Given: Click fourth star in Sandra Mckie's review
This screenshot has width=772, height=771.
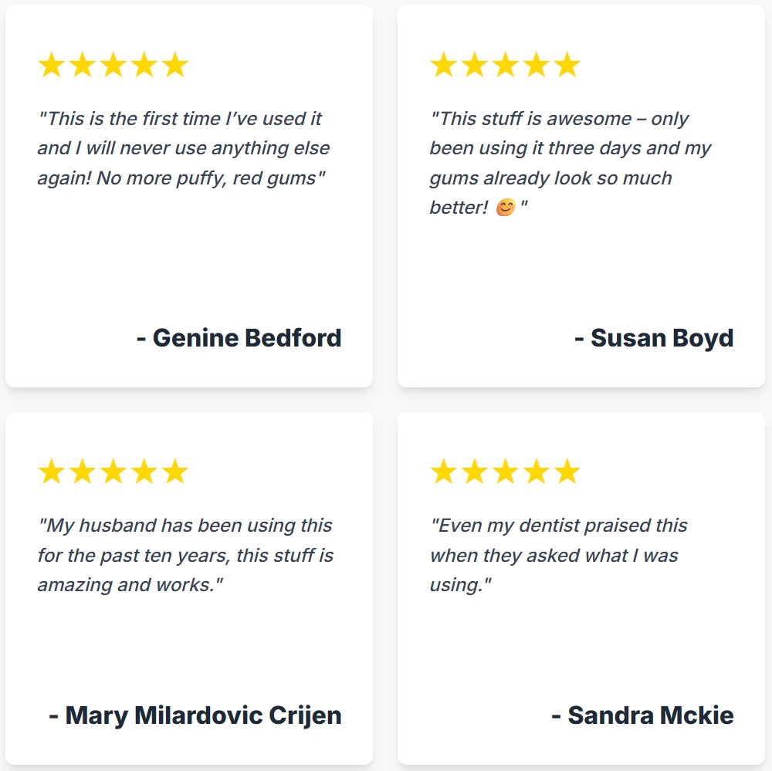Looking at the screenshot, I should (x=537, y=471).
